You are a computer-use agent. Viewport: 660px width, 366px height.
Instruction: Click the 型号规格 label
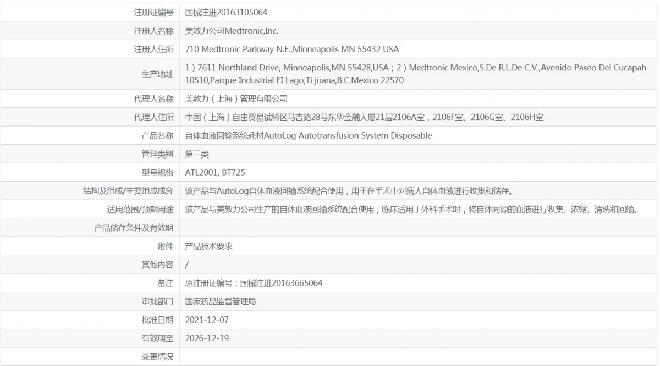pos(157,173)
